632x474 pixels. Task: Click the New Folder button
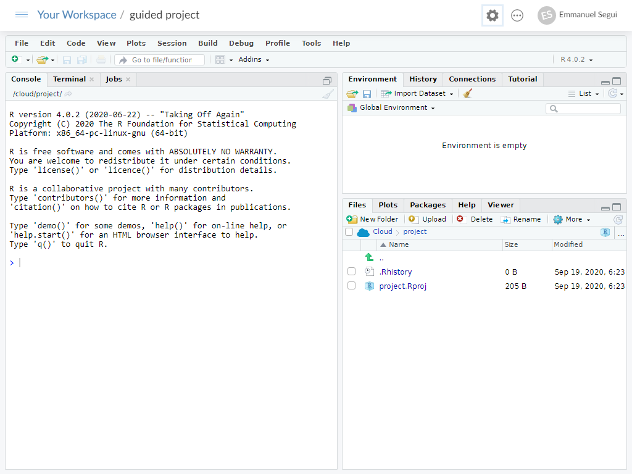point(373,219)
